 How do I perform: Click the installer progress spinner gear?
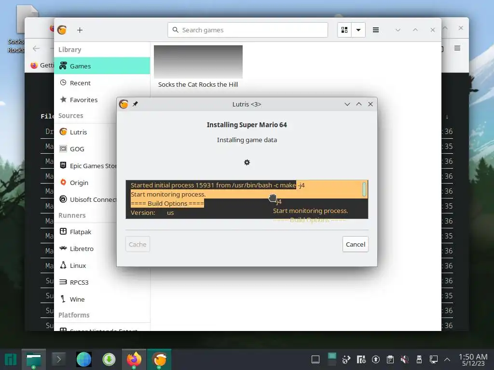coord(247,162)
